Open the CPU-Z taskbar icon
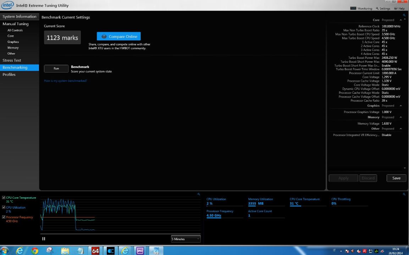Image resolution: width=409 pixels, height=255 pixels. [x=140, y=251]
